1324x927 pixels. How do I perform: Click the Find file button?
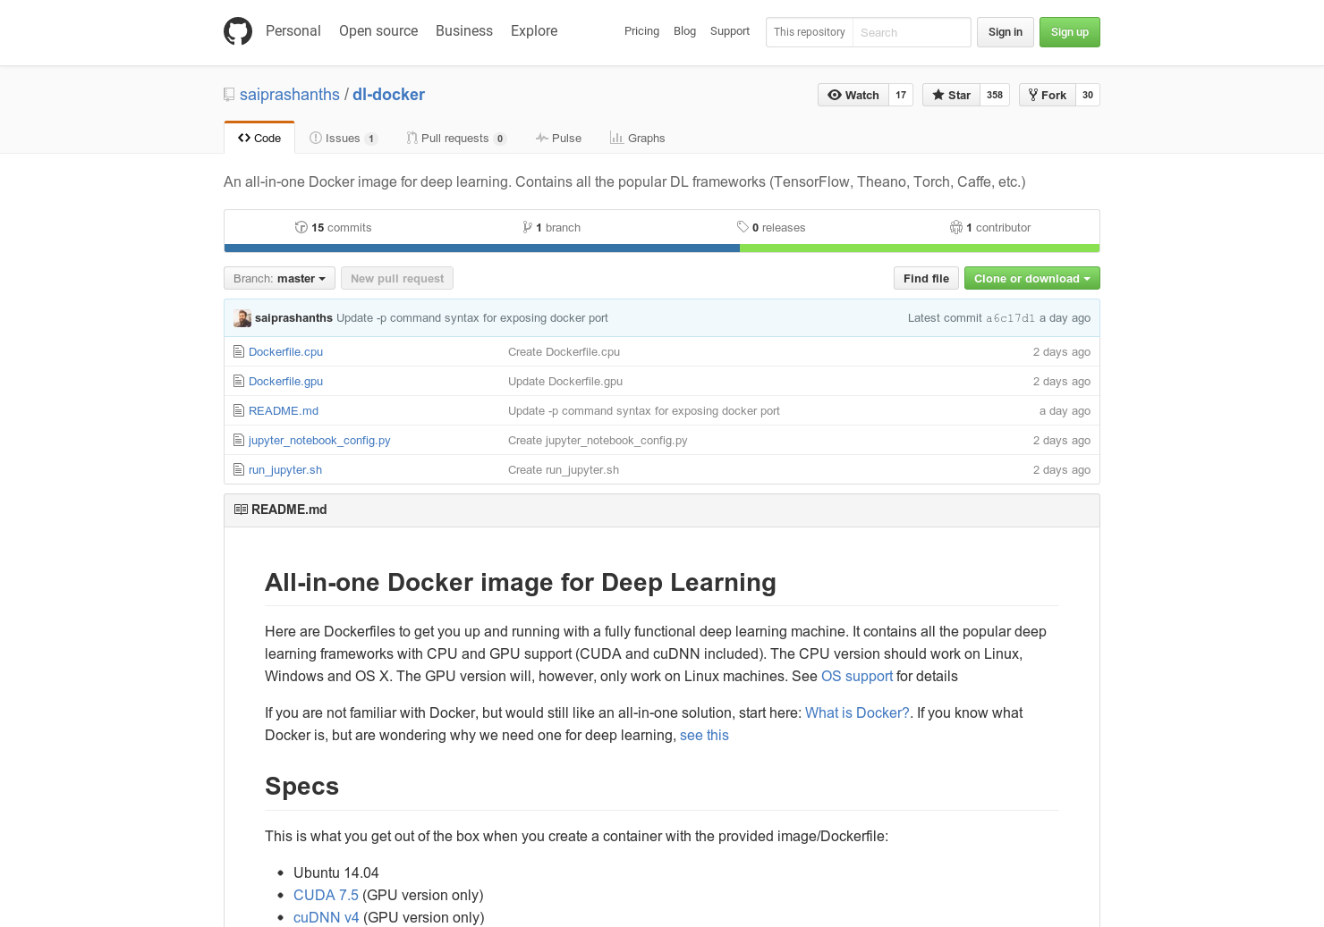(926, 278)
